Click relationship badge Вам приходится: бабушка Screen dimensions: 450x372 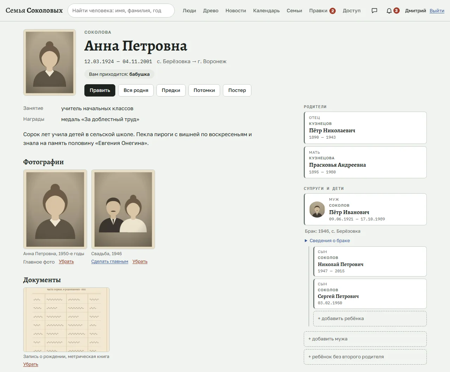[x=119, y=74]
